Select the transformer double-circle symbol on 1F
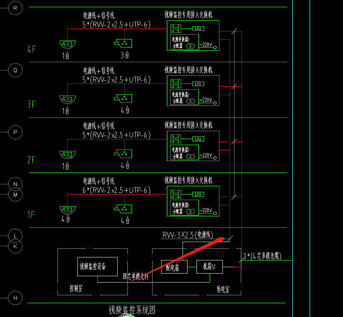This screenshot has width=343, height=317. pyautogui.click(x=190, y=212)
